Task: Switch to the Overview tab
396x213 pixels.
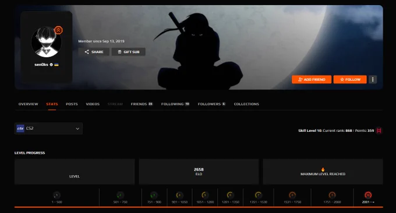Action: click(29, 104)
